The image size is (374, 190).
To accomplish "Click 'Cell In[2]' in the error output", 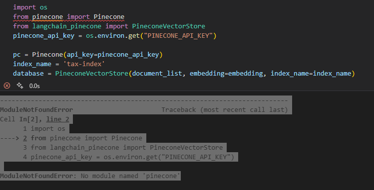I will click(18, 119).
